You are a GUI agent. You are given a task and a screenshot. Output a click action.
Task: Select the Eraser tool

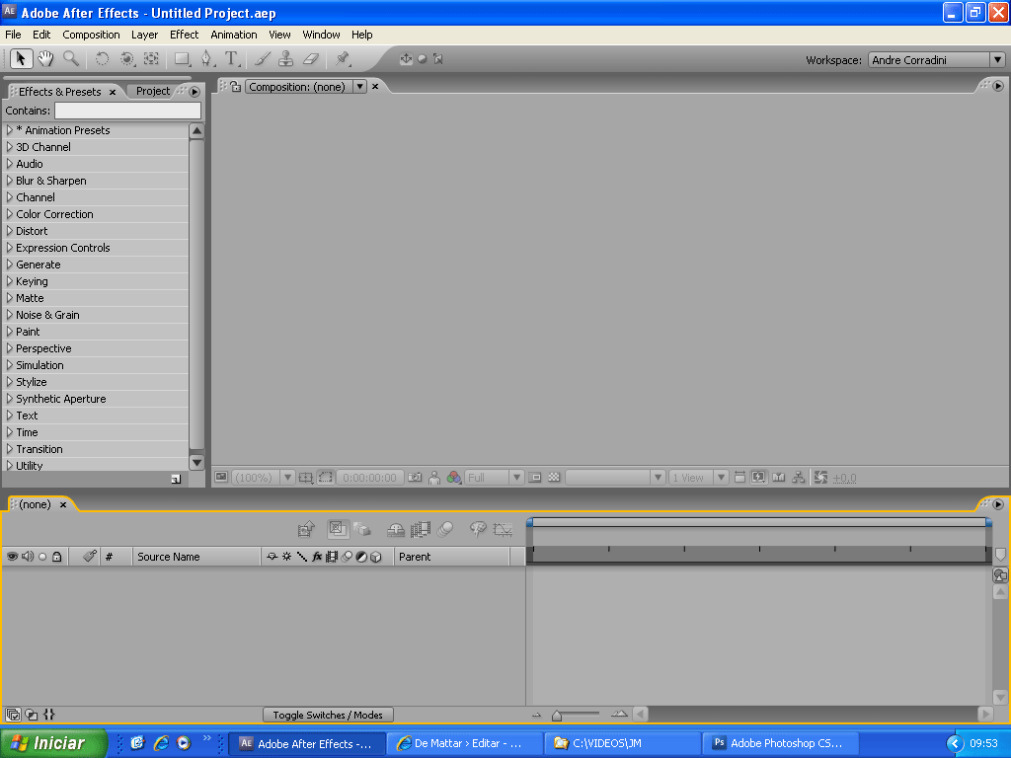point(311,59)
